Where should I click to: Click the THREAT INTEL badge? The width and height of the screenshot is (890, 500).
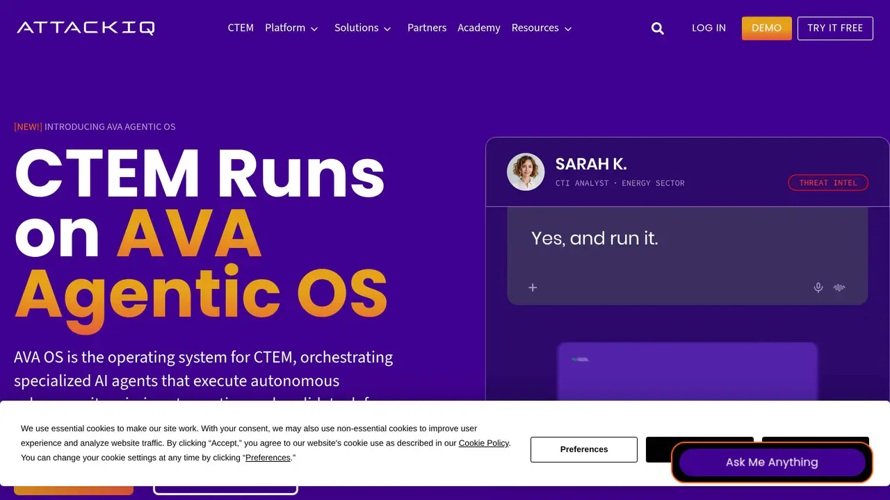point(828,183)
